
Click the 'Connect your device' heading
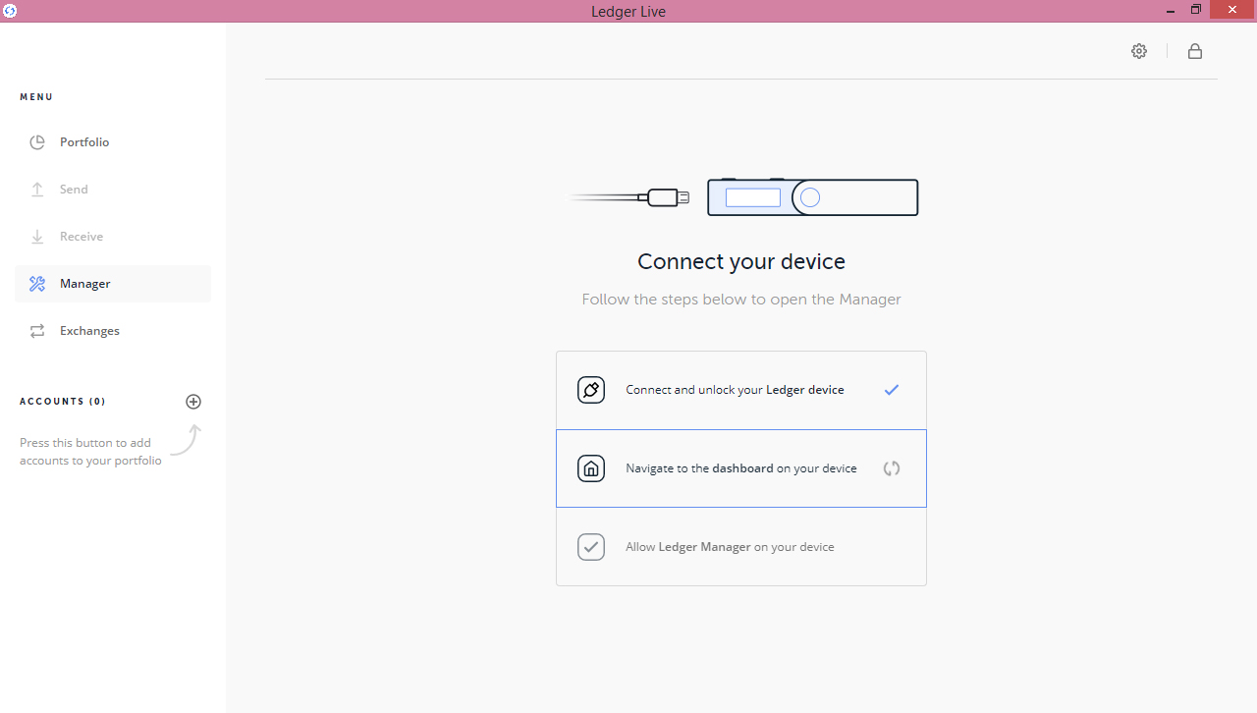click(x=741, y=261)
